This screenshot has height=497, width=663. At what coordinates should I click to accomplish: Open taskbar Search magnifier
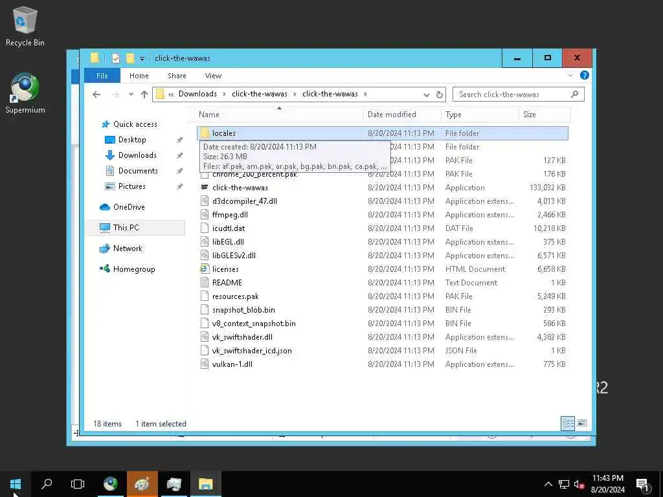pyautogui.click(x=47, y=484)
